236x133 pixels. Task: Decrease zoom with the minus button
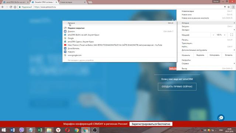(x=214, y=35)
